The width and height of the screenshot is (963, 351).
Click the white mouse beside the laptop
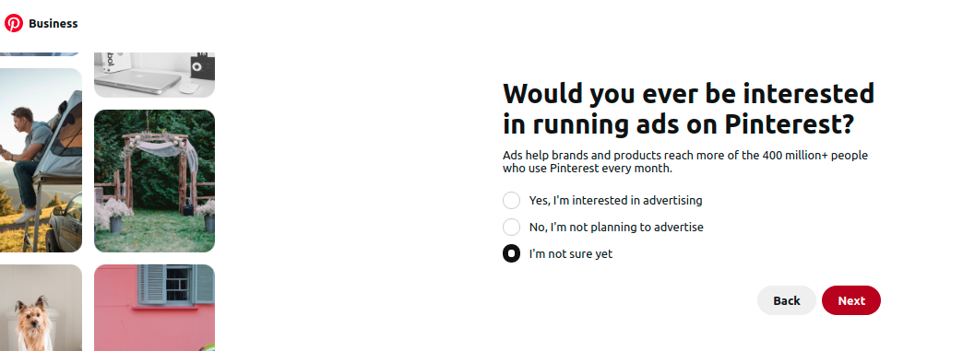(x=189, y=88)
